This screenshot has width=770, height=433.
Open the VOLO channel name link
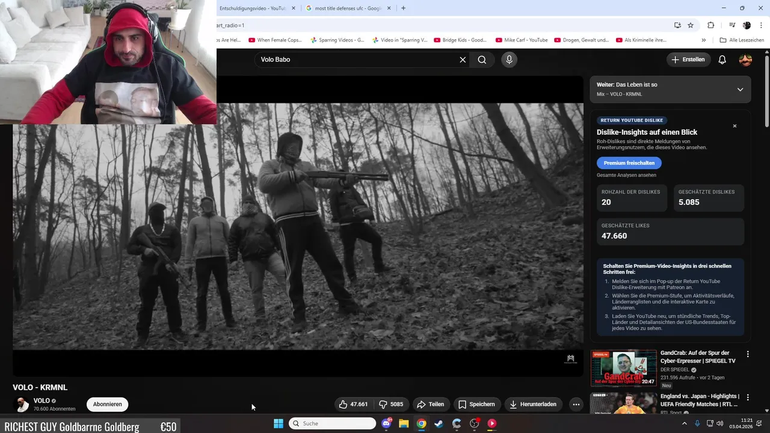tap(42, 401)
